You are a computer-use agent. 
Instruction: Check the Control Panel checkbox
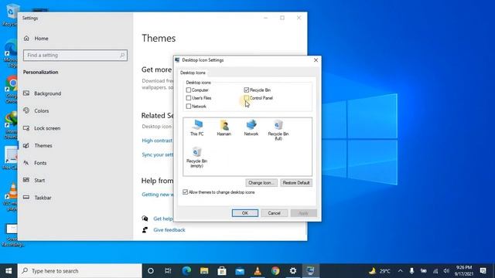pyautogui.click(x=247, y=98)
